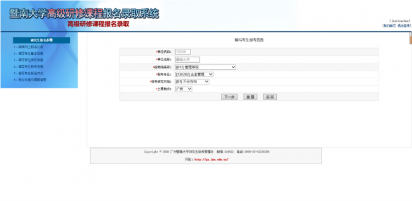
Task: Click the 重置 button
Action: pyautogui.click(x=250, y=97)
